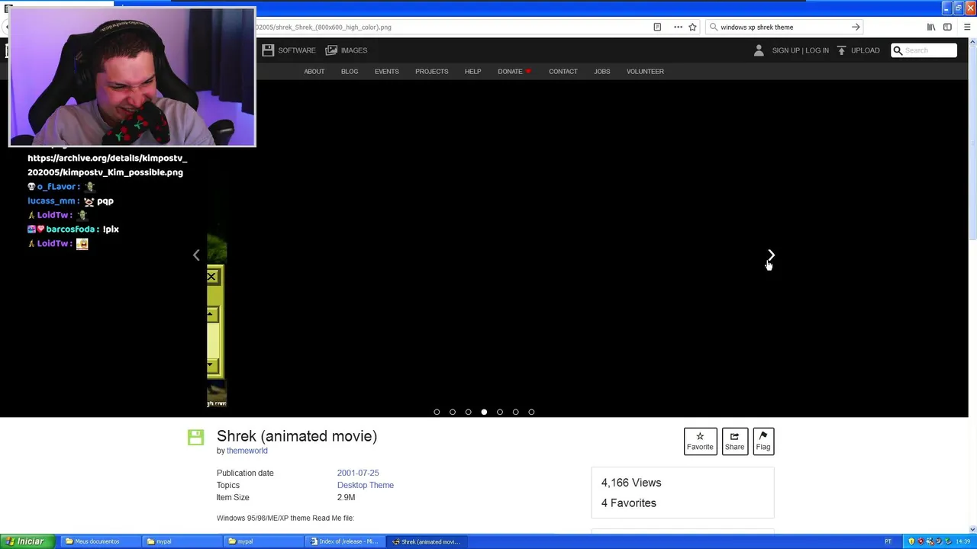Click the SIGN UP link
The image size is (977, 549).
coord(785,50)
